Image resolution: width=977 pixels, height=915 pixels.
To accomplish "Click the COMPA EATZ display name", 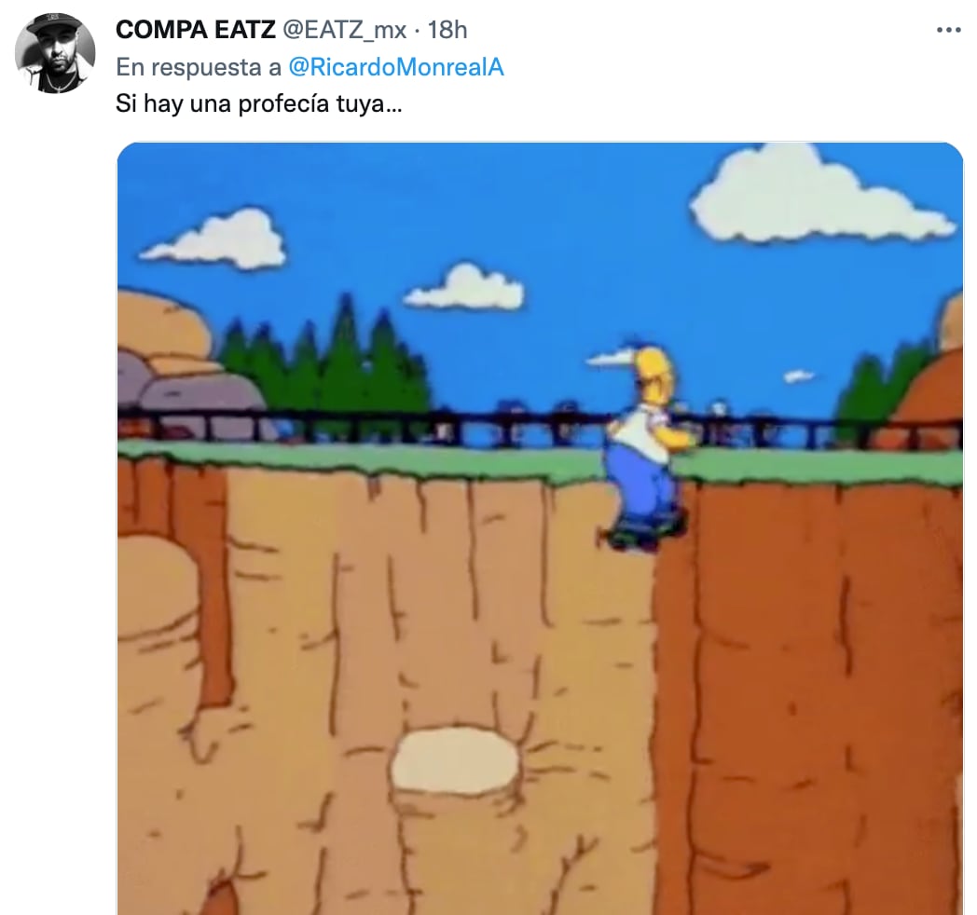I will pos(195,30).
